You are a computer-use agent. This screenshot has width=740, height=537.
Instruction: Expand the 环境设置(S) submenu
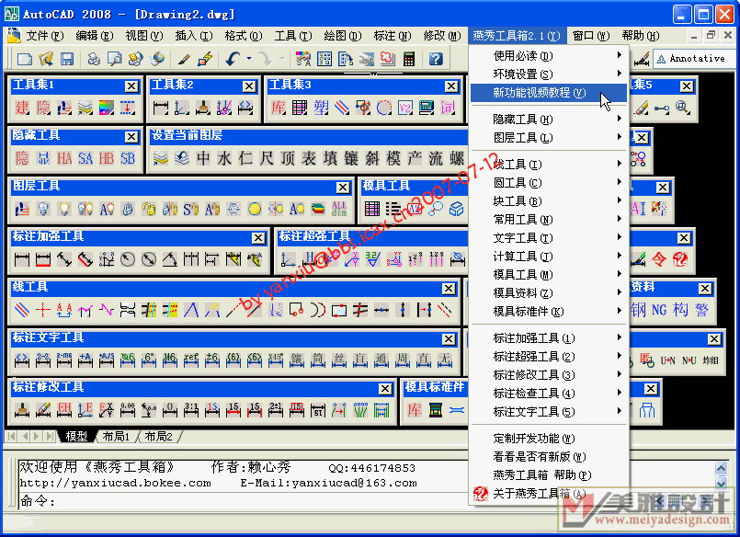[550, 74]
